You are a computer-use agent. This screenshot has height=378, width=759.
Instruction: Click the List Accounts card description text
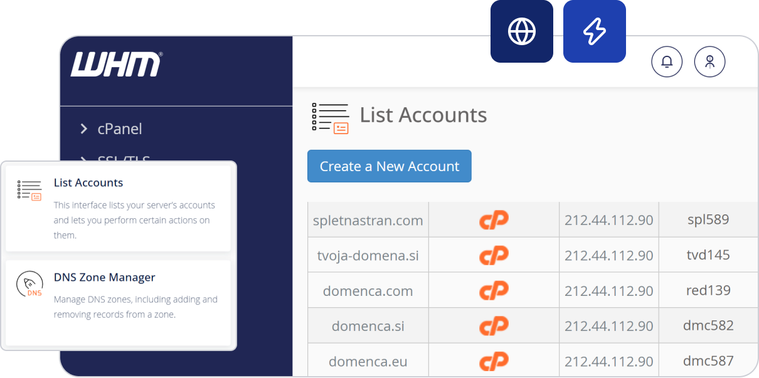click(134, 220)
